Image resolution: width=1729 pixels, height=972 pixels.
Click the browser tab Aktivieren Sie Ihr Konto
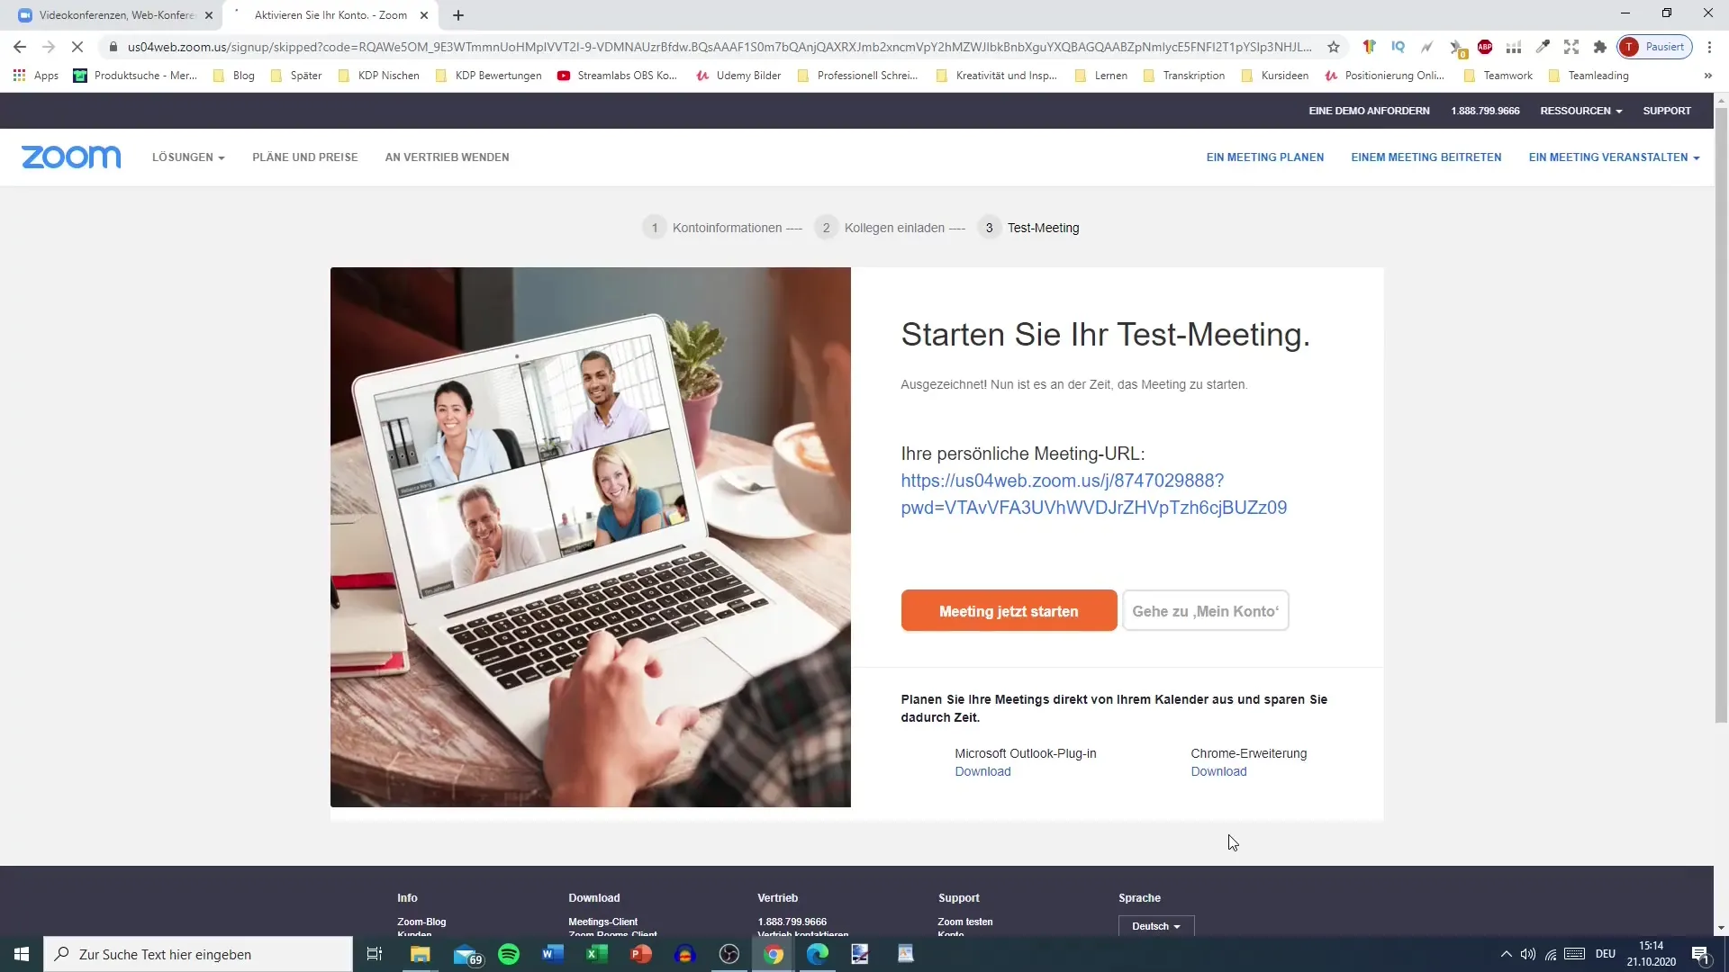(x=329, y=14)
